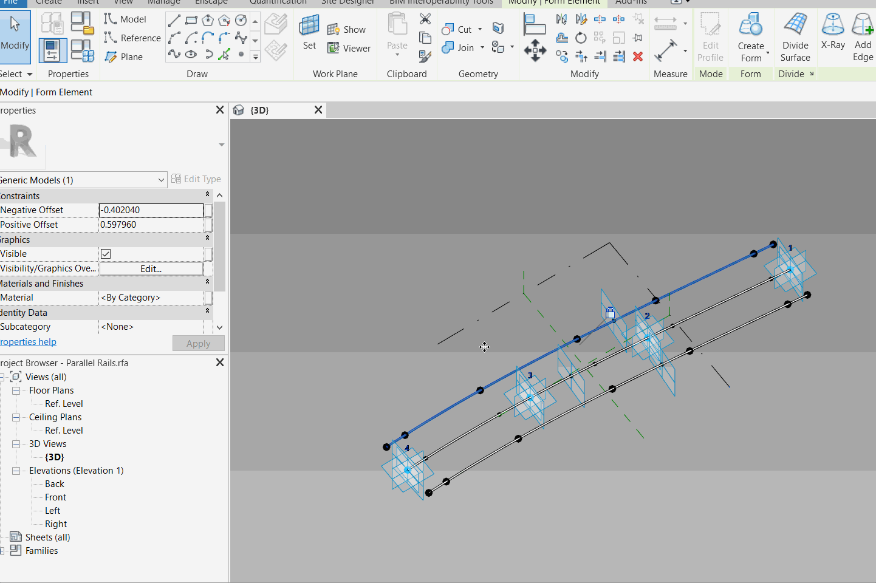Image resolution: width=876 pixels, height=583 pixels.
Task: Open the Properties help link
Action: 28,341
